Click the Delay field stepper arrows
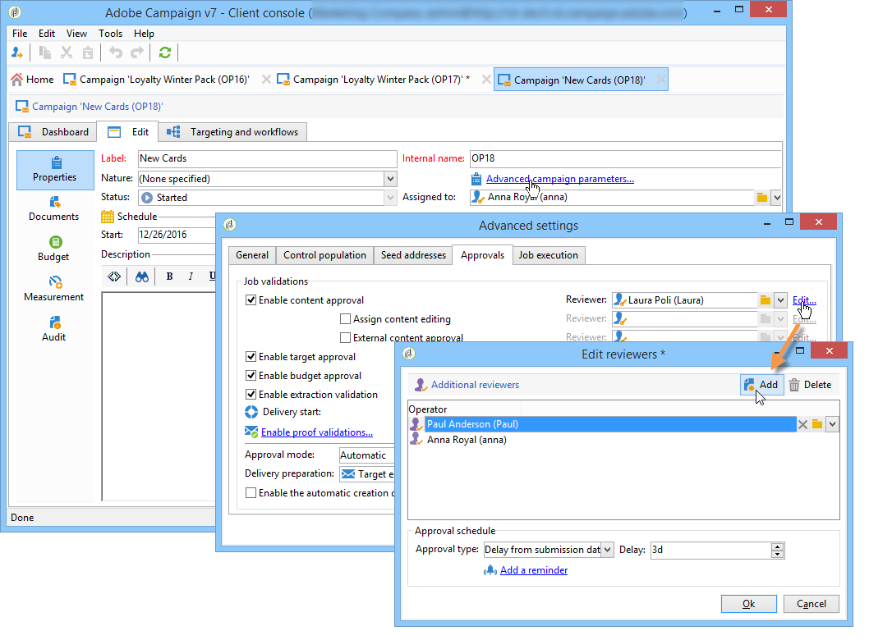This screenshot has height=640, width=869. [x=778, y=551]
